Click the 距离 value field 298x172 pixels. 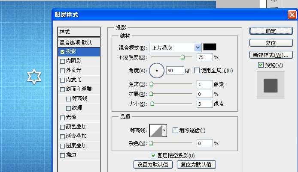(x=205, y=84)
